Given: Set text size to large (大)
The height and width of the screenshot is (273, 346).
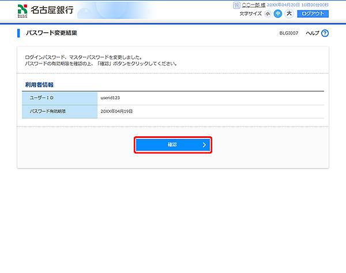Looking at the screenshot, I should [x=289, y=14].
